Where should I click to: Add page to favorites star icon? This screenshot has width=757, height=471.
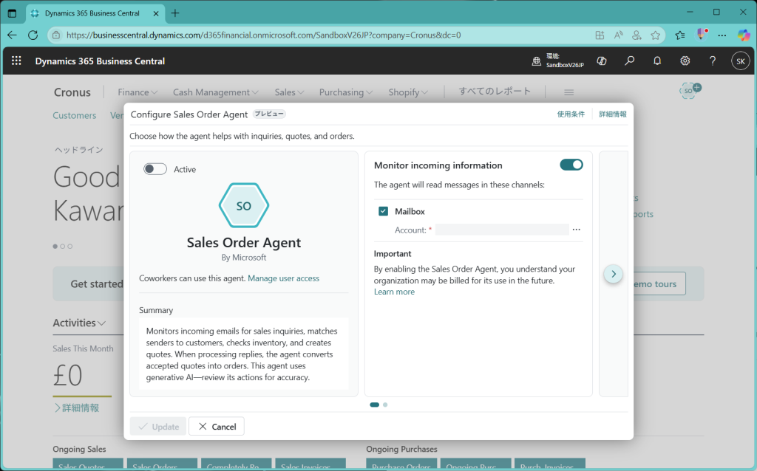point(655,35)
